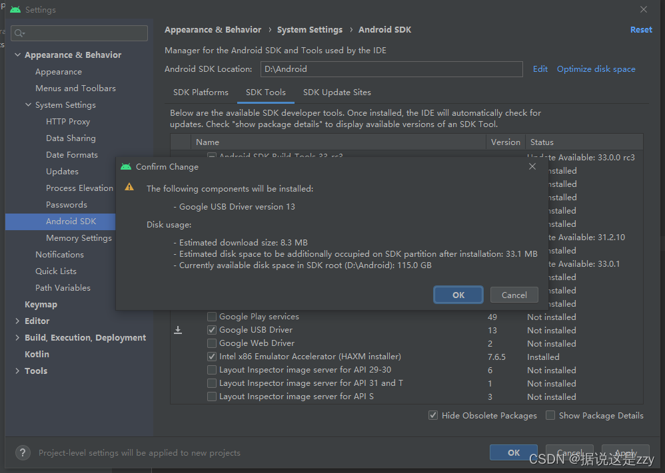Toggle Hide Obsolete Packages checkbox
Viewport: 665px width, 473px height.
click(x=433, y=415)
